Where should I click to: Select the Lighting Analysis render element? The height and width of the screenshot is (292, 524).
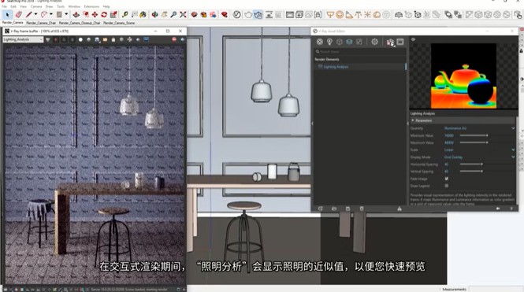coord(359,67)
